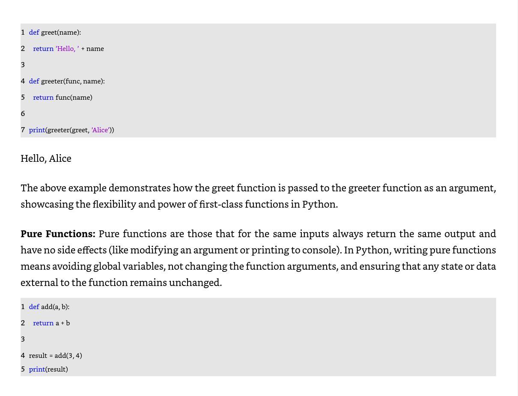Viewport: 518px width, 396px height.
Task: Click line number 7 in first code block
Action: tap(23, 130)
